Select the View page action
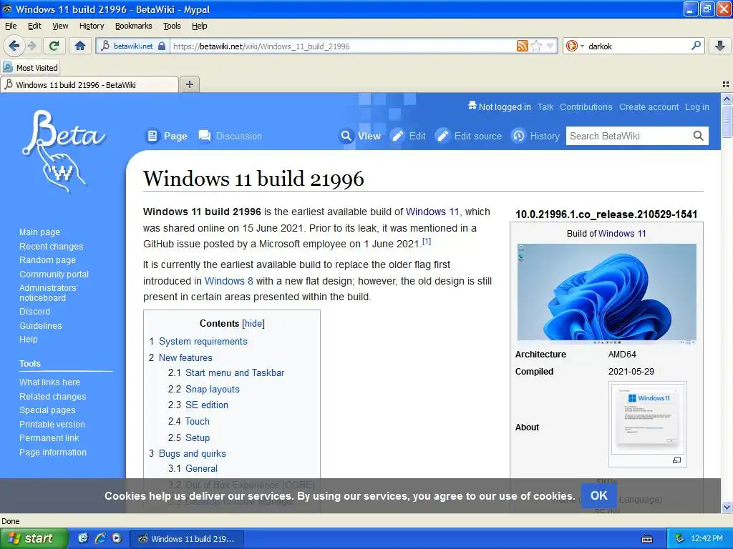The height and width of the screenshot is (549, 733). [x=361, y=136]
